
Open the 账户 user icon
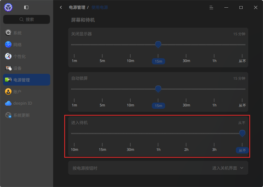(x=8, y=91)
